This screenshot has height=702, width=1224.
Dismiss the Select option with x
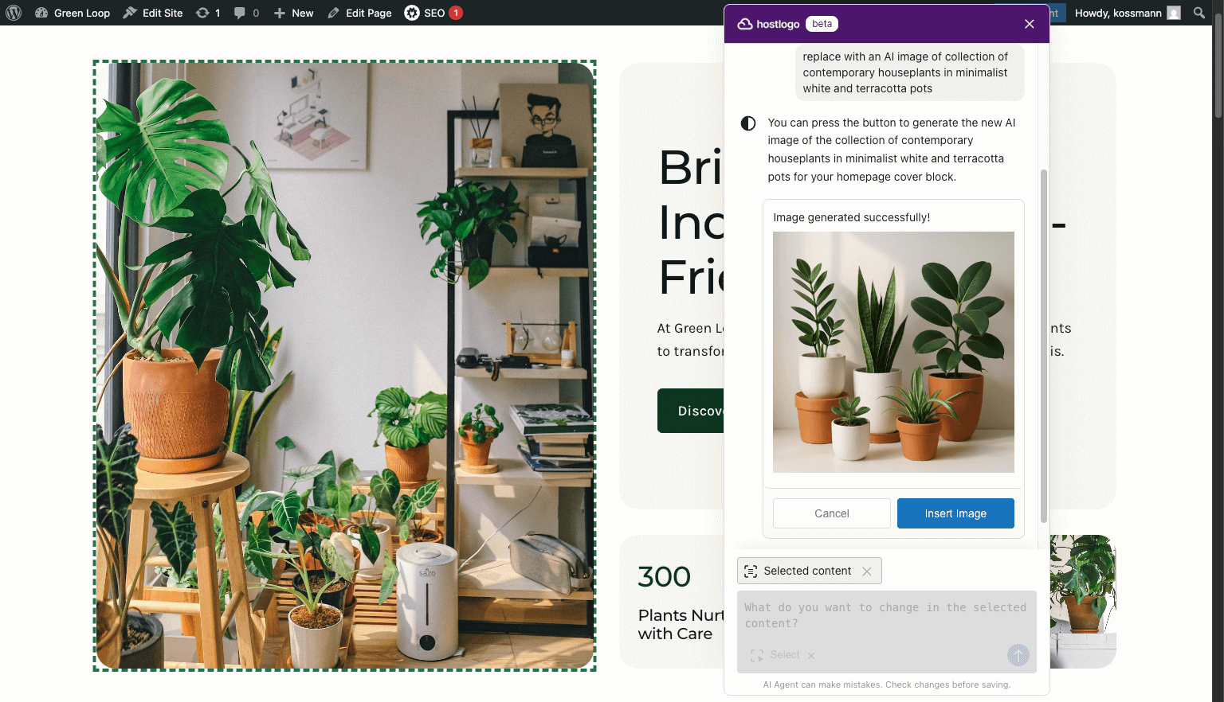[811, 656]
